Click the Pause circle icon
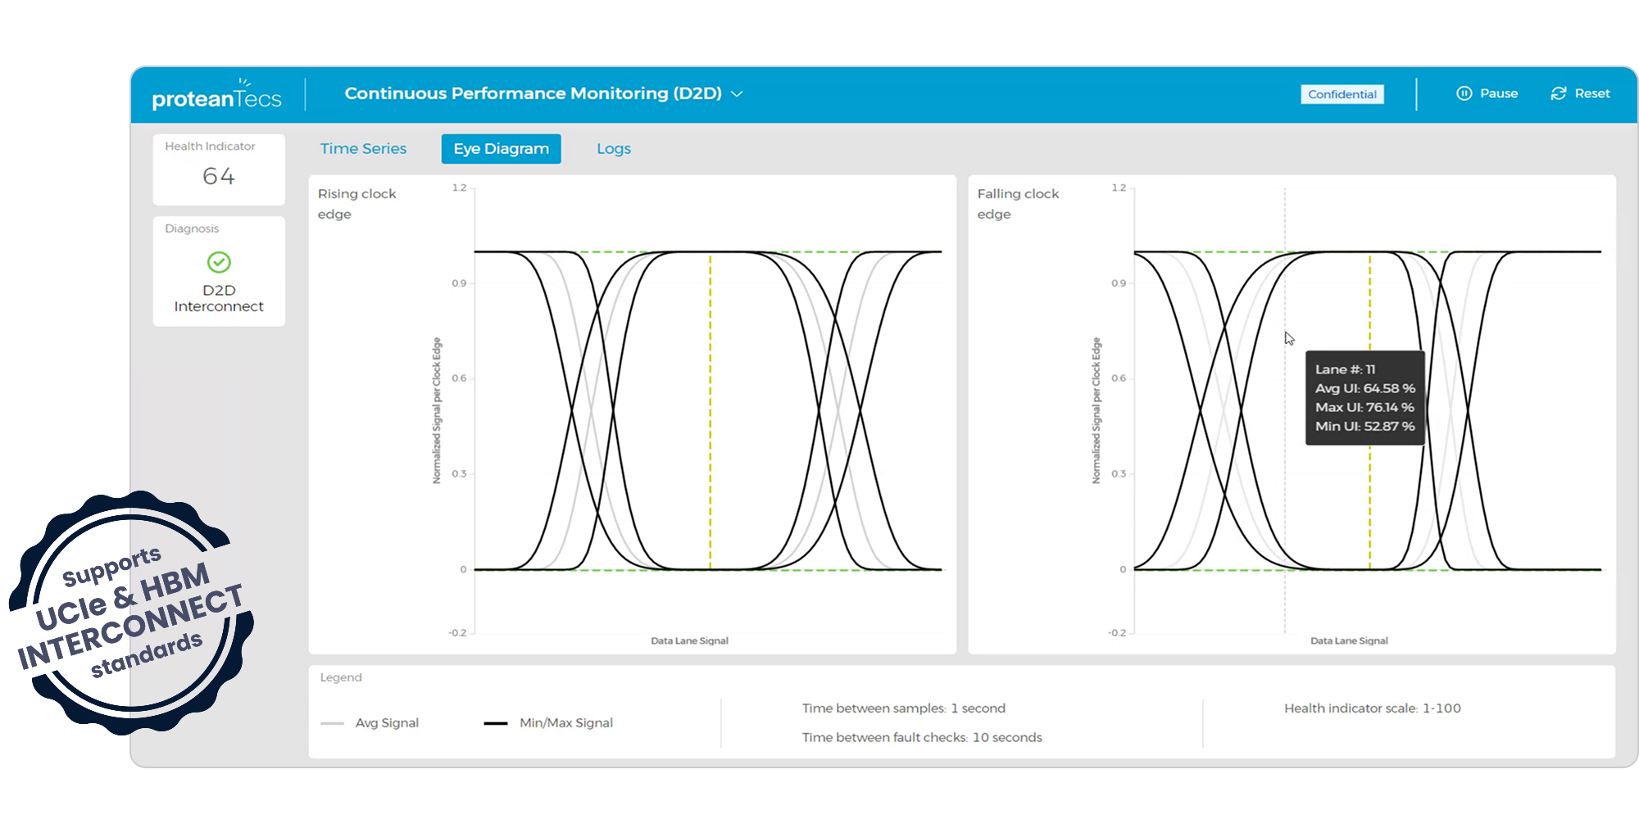The image size is (1639, 819). tap(1464, 93)
